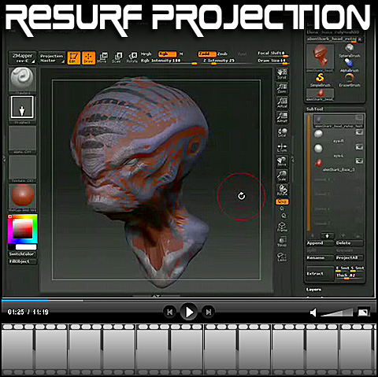
Task: Toggle the Draw mode button
Action: point(88,57)
